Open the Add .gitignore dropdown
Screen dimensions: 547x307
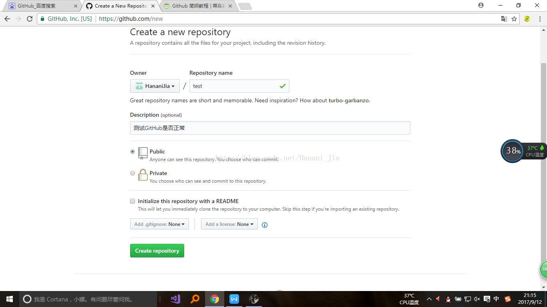click(159, 224)
